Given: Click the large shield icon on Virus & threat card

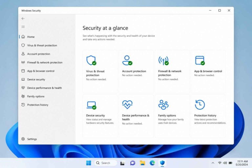Looking at the screenshot, I should coord(91,60).
